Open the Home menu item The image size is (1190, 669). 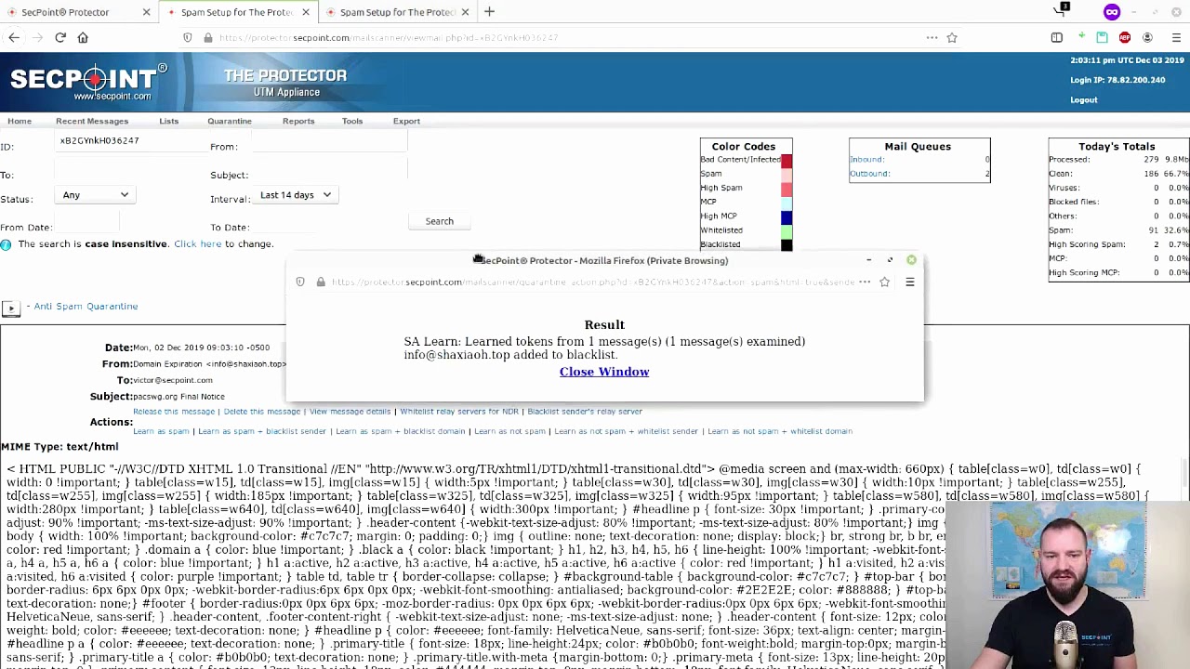pyautogui.click(x=20, y=121)
